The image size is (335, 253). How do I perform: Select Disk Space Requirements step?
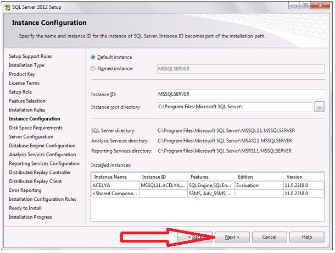[36, 128]
